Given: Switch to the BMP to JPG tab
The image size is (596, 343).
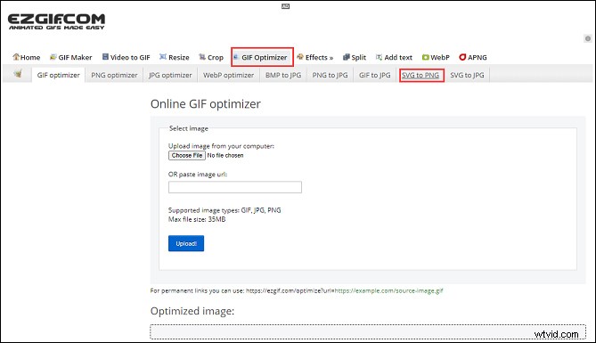Looking at the screenshot, I should point(283,76).
